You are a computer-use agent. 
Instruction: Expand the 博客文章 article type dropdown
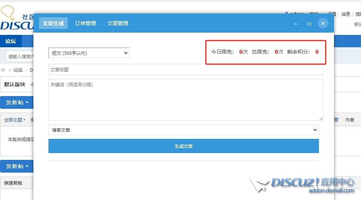pyautogui.click(x=183, y=130)
